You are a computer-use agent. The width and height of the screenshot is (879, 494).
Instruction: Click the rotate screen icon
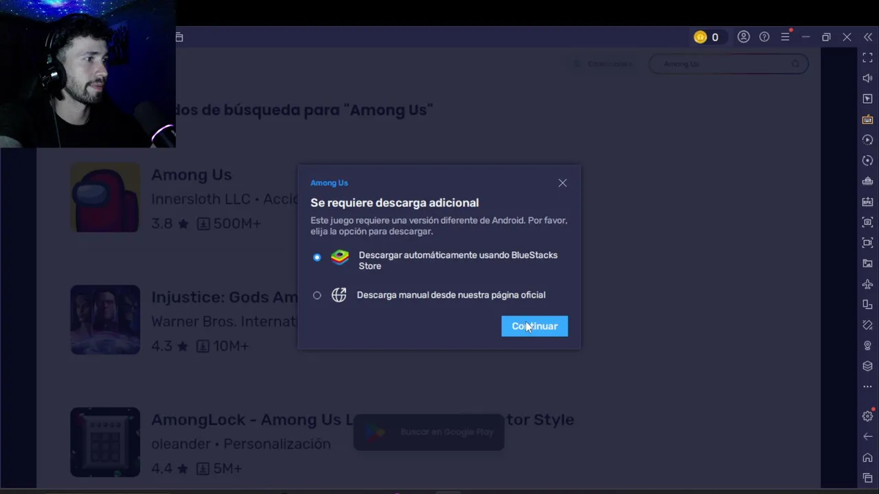point(867,325)
